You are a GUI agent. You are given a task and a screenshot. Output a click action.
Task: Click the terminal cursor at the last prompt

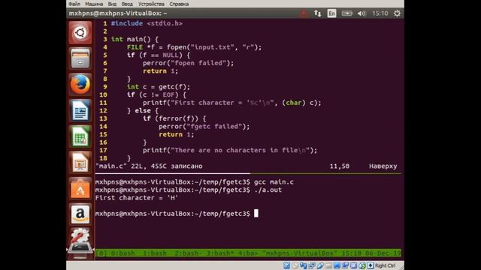(x=256, y=213)
